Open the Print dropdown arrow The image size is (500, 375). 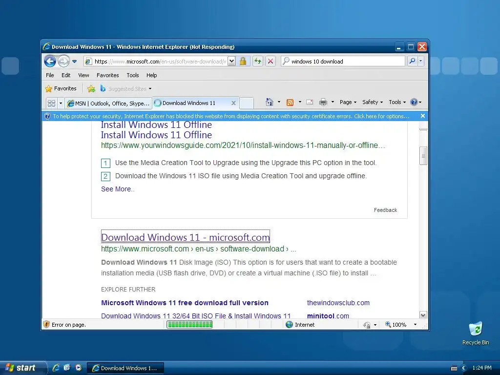[333, 102]
